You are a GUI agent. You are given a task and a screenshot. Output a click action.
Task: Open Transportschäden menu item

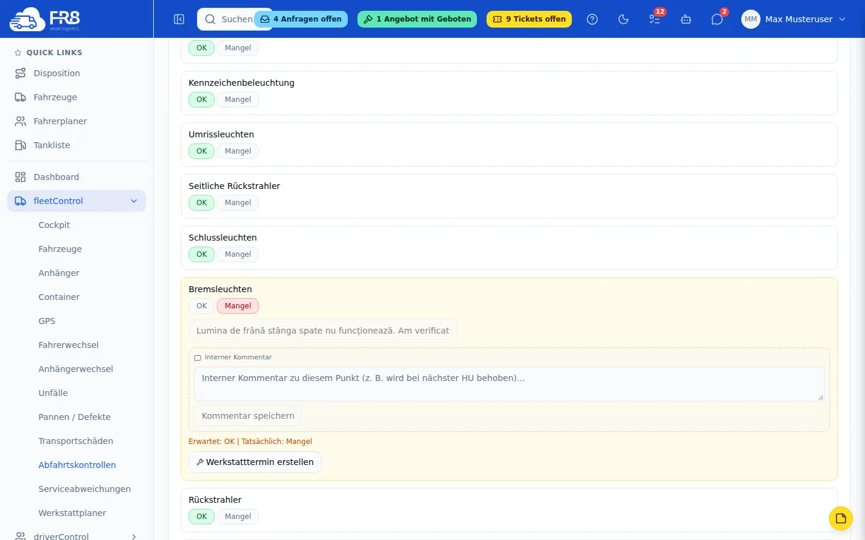76,441
